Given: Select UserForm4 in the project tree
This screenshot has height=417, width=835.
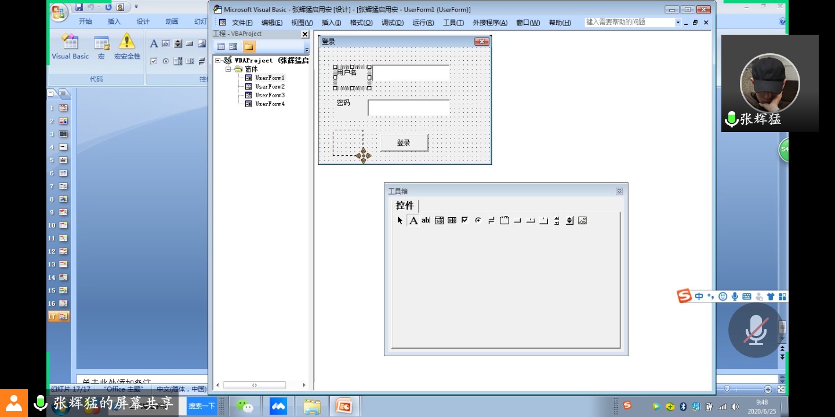Looking at the screenshot, I should [270, 104].
